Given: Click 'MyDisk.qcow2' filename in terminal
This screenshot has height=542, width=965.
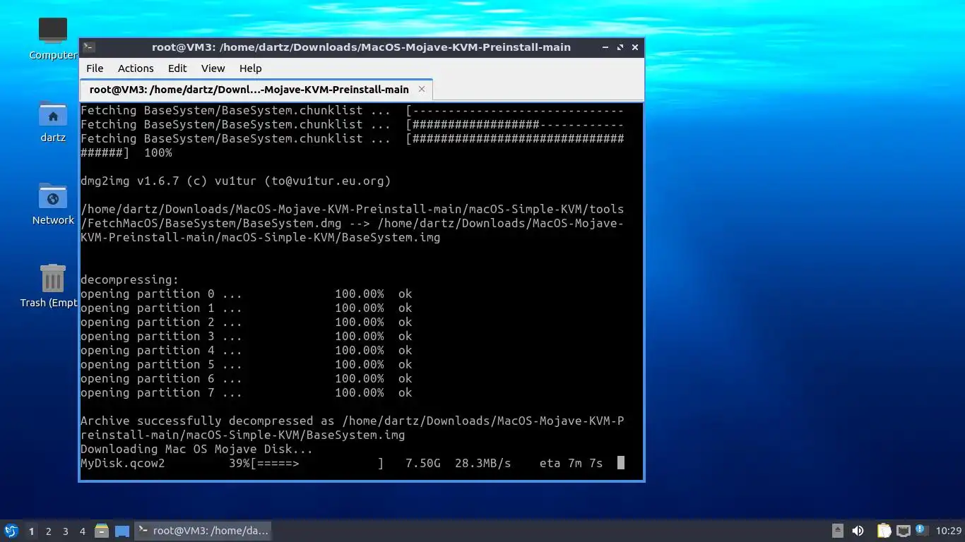Looking at the screenshot, I should (x=123, y=464).
